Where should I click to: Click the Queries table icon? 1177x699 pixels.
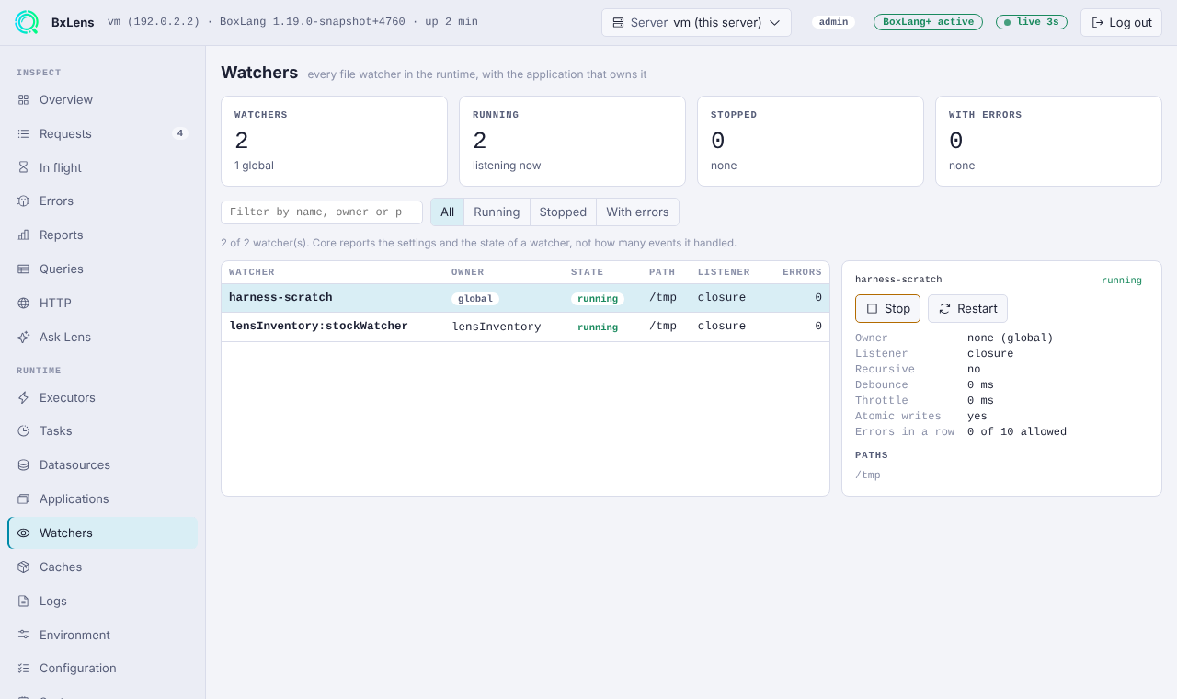coord(23,269)
